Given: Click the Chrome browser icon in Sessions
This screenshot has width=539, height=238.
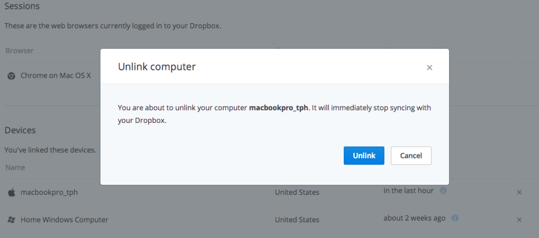Looking at the screenshot, I should (x=12, y=76).
